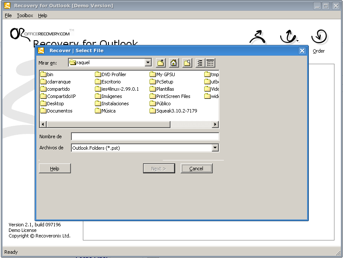Open the File menu

click(8, 15)
